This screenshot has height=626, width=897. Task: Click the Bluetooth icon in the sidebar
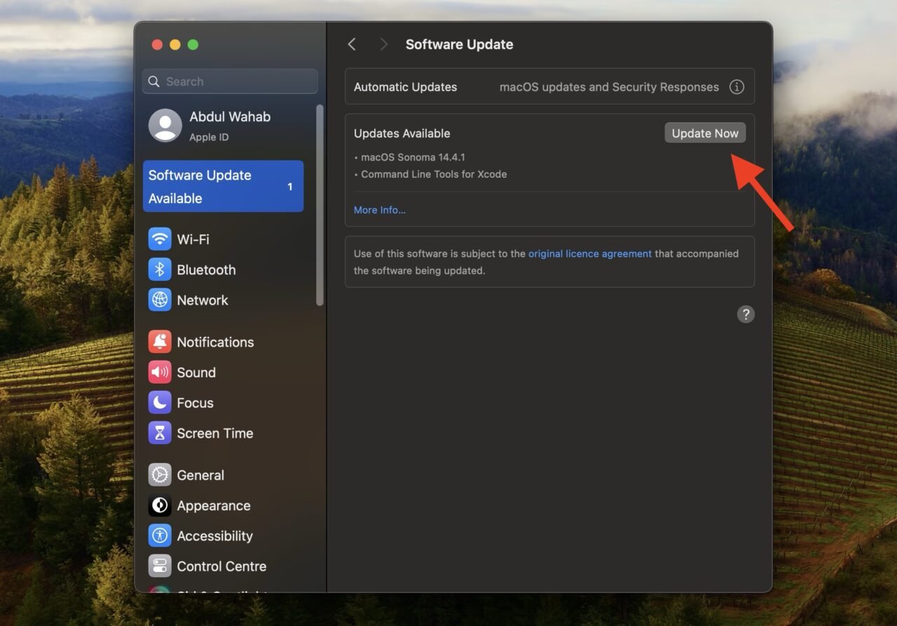[160, 270]
